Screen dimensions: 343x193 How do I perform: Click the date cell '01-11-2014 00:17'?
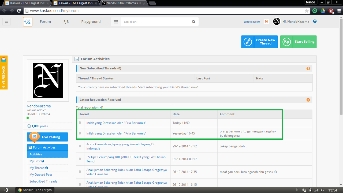coord(185,159)
